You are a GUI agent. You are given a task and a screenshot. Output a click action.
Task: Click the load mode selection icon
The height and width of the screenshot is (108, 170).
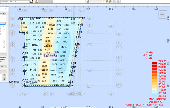tap(36, 2)
